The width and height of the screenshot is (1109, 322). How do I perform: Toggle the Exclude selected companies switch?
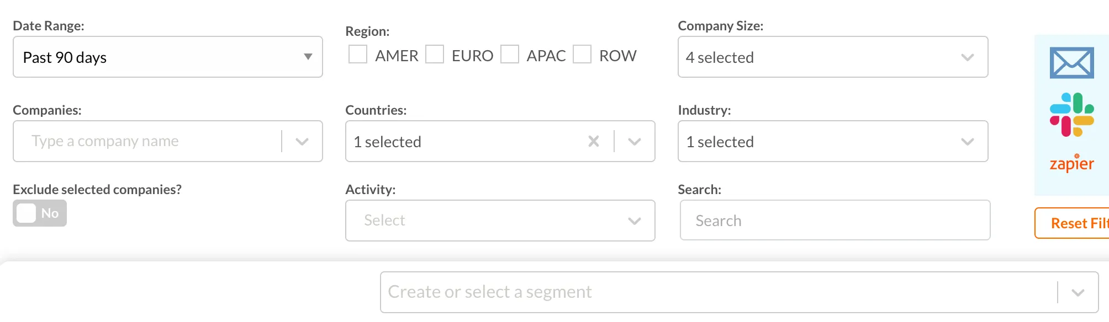click(x=40, y=213)
